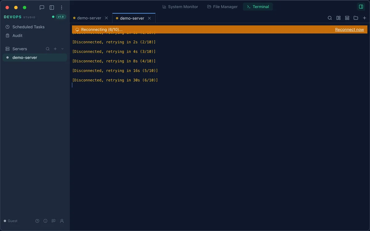The height and width of the screenshot is (231, 370).
Task: Open the user profile icon
Action: pos(62,221)
